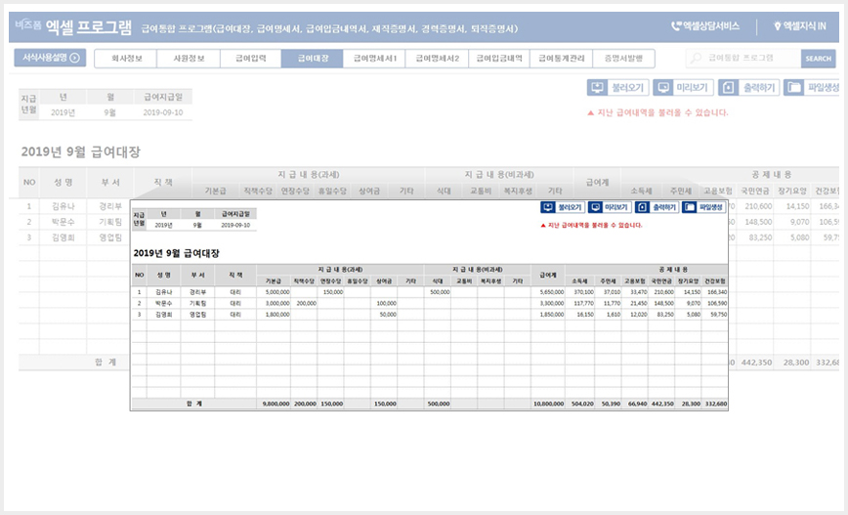The height and width of the screenshot is (515, 848).
Task: Switch to 회사정보 tab
Action: [126, 59]
